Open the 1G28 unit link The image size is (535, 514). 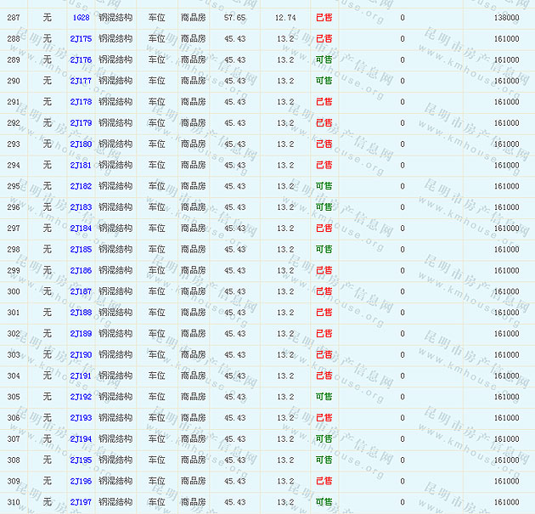click(x=81, y=18)
